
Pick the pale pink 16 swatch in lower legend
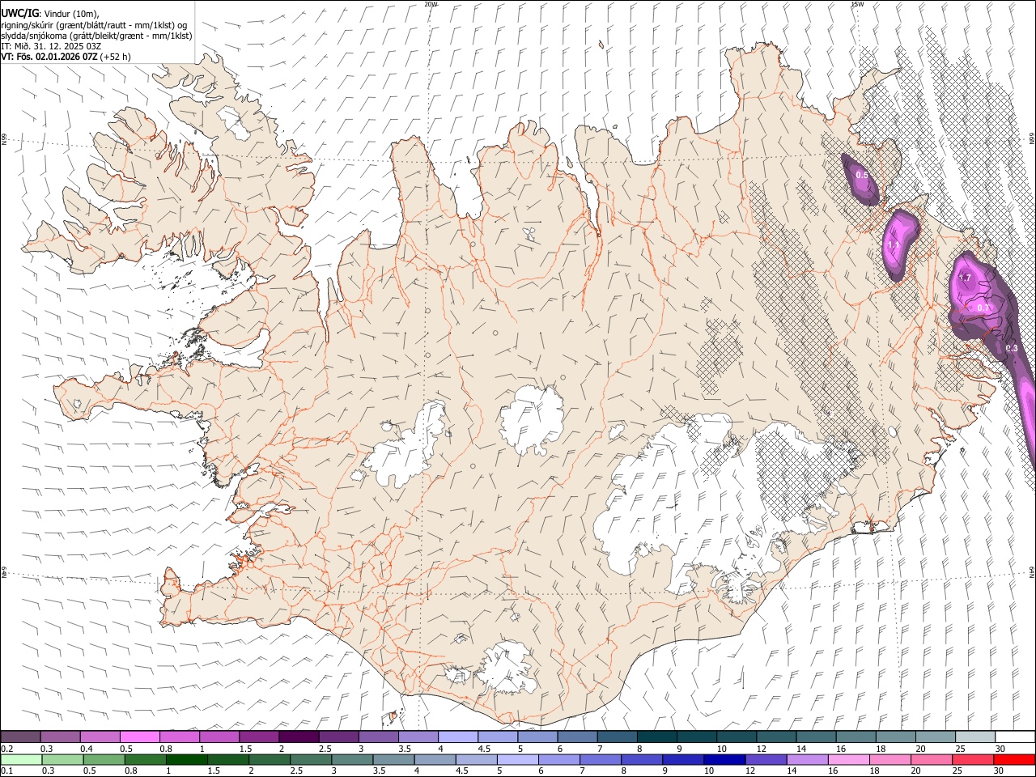[847, 759]
